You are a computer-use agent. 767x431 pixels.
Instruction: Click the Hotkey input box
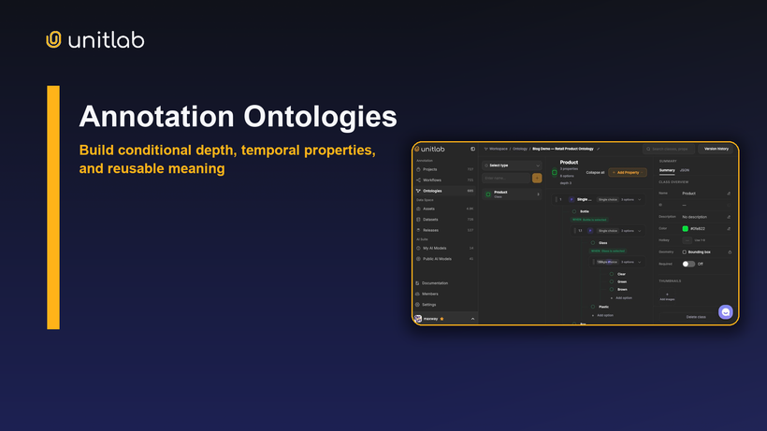tap(687, 240)
